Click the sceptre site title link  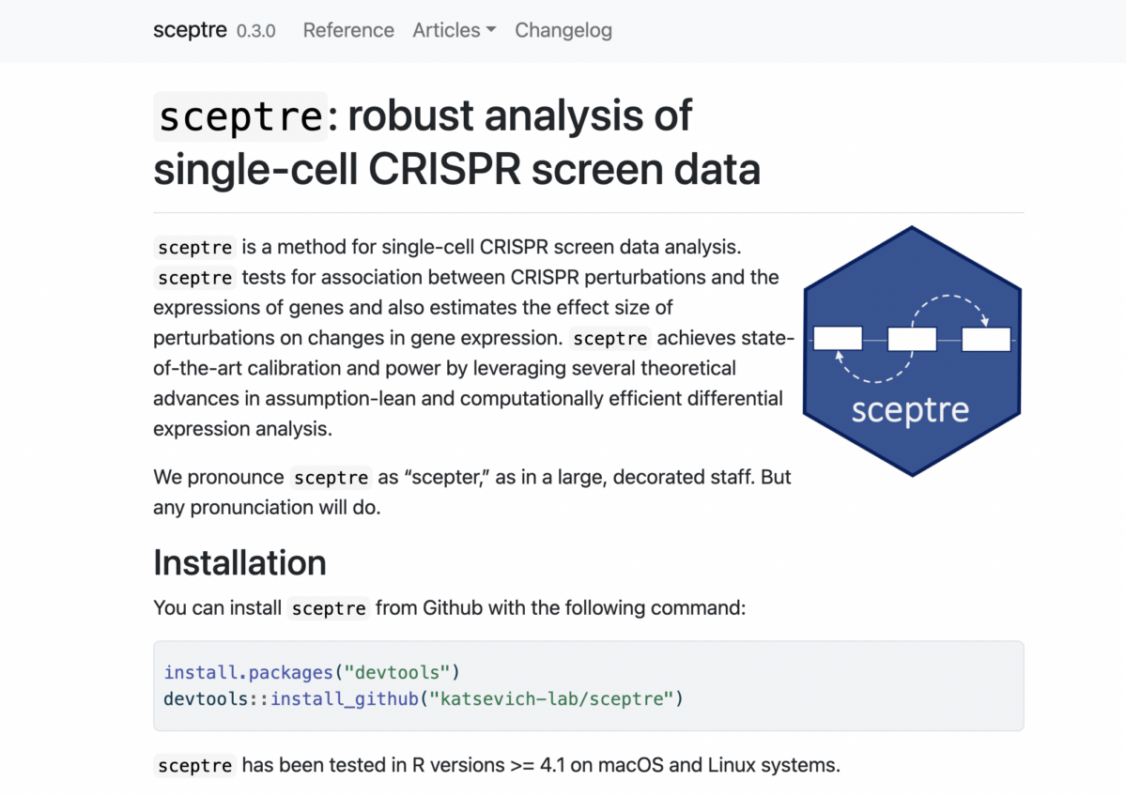pyautogui.click(x=190, y=29)
